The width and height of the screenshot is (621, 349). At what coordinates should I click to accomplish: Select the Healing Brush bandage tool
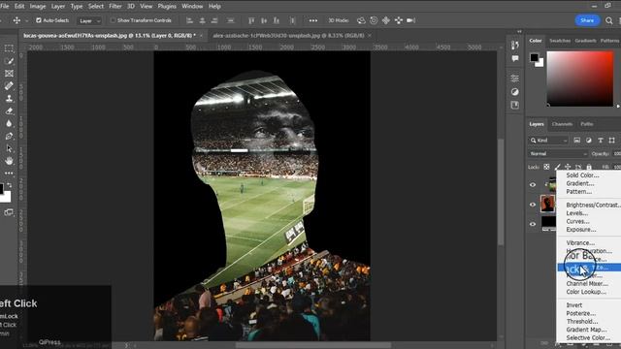point(9,86)
